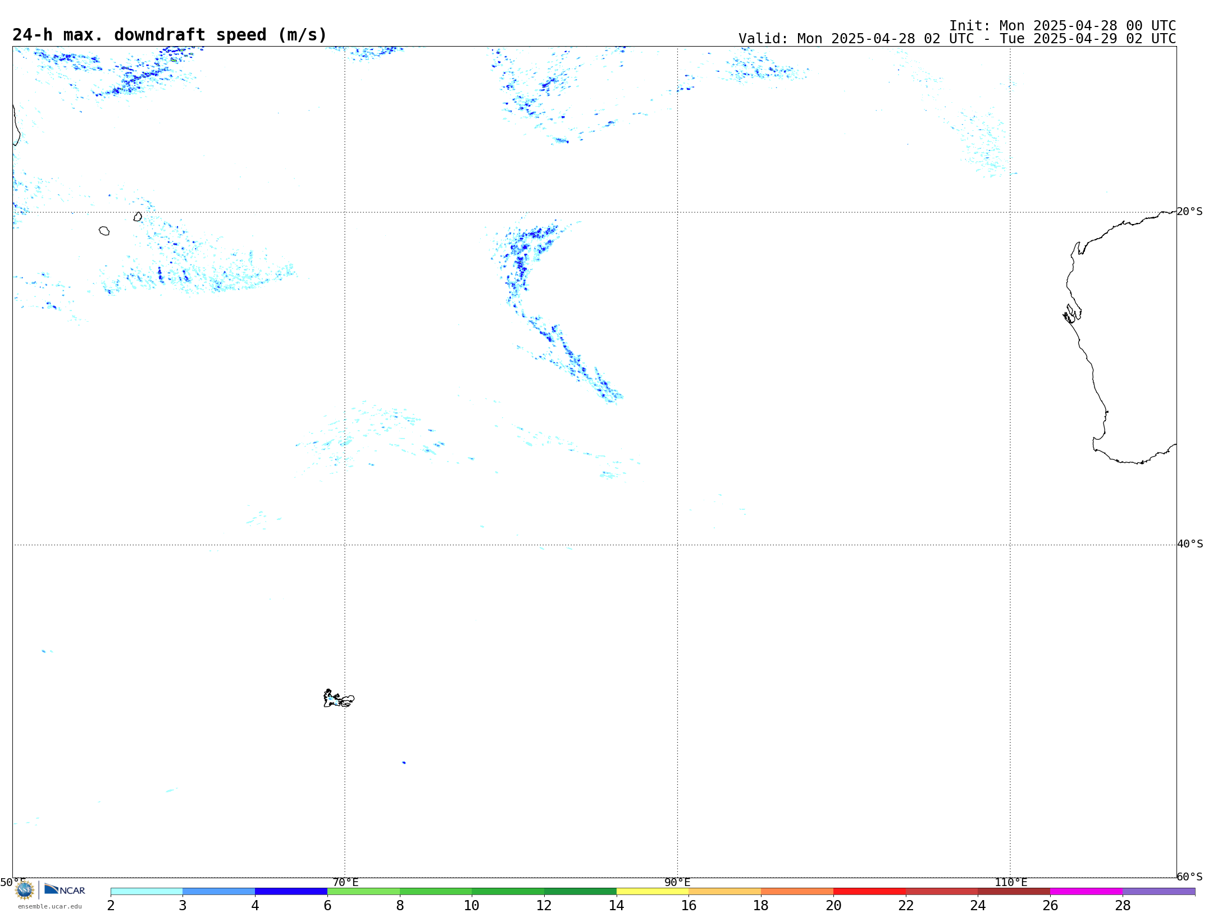Click the colorbar tick label 2
This screenshot has width=1213, height=913.
(111, 905)
